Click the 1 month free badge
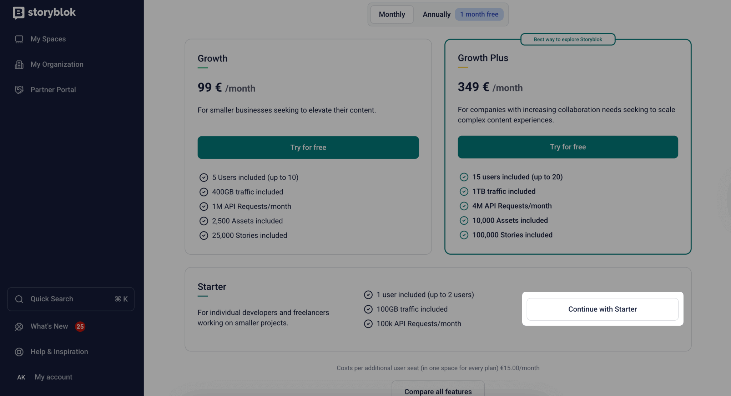The height and width of the screenshot is (396, 731). tap(479, 15)
